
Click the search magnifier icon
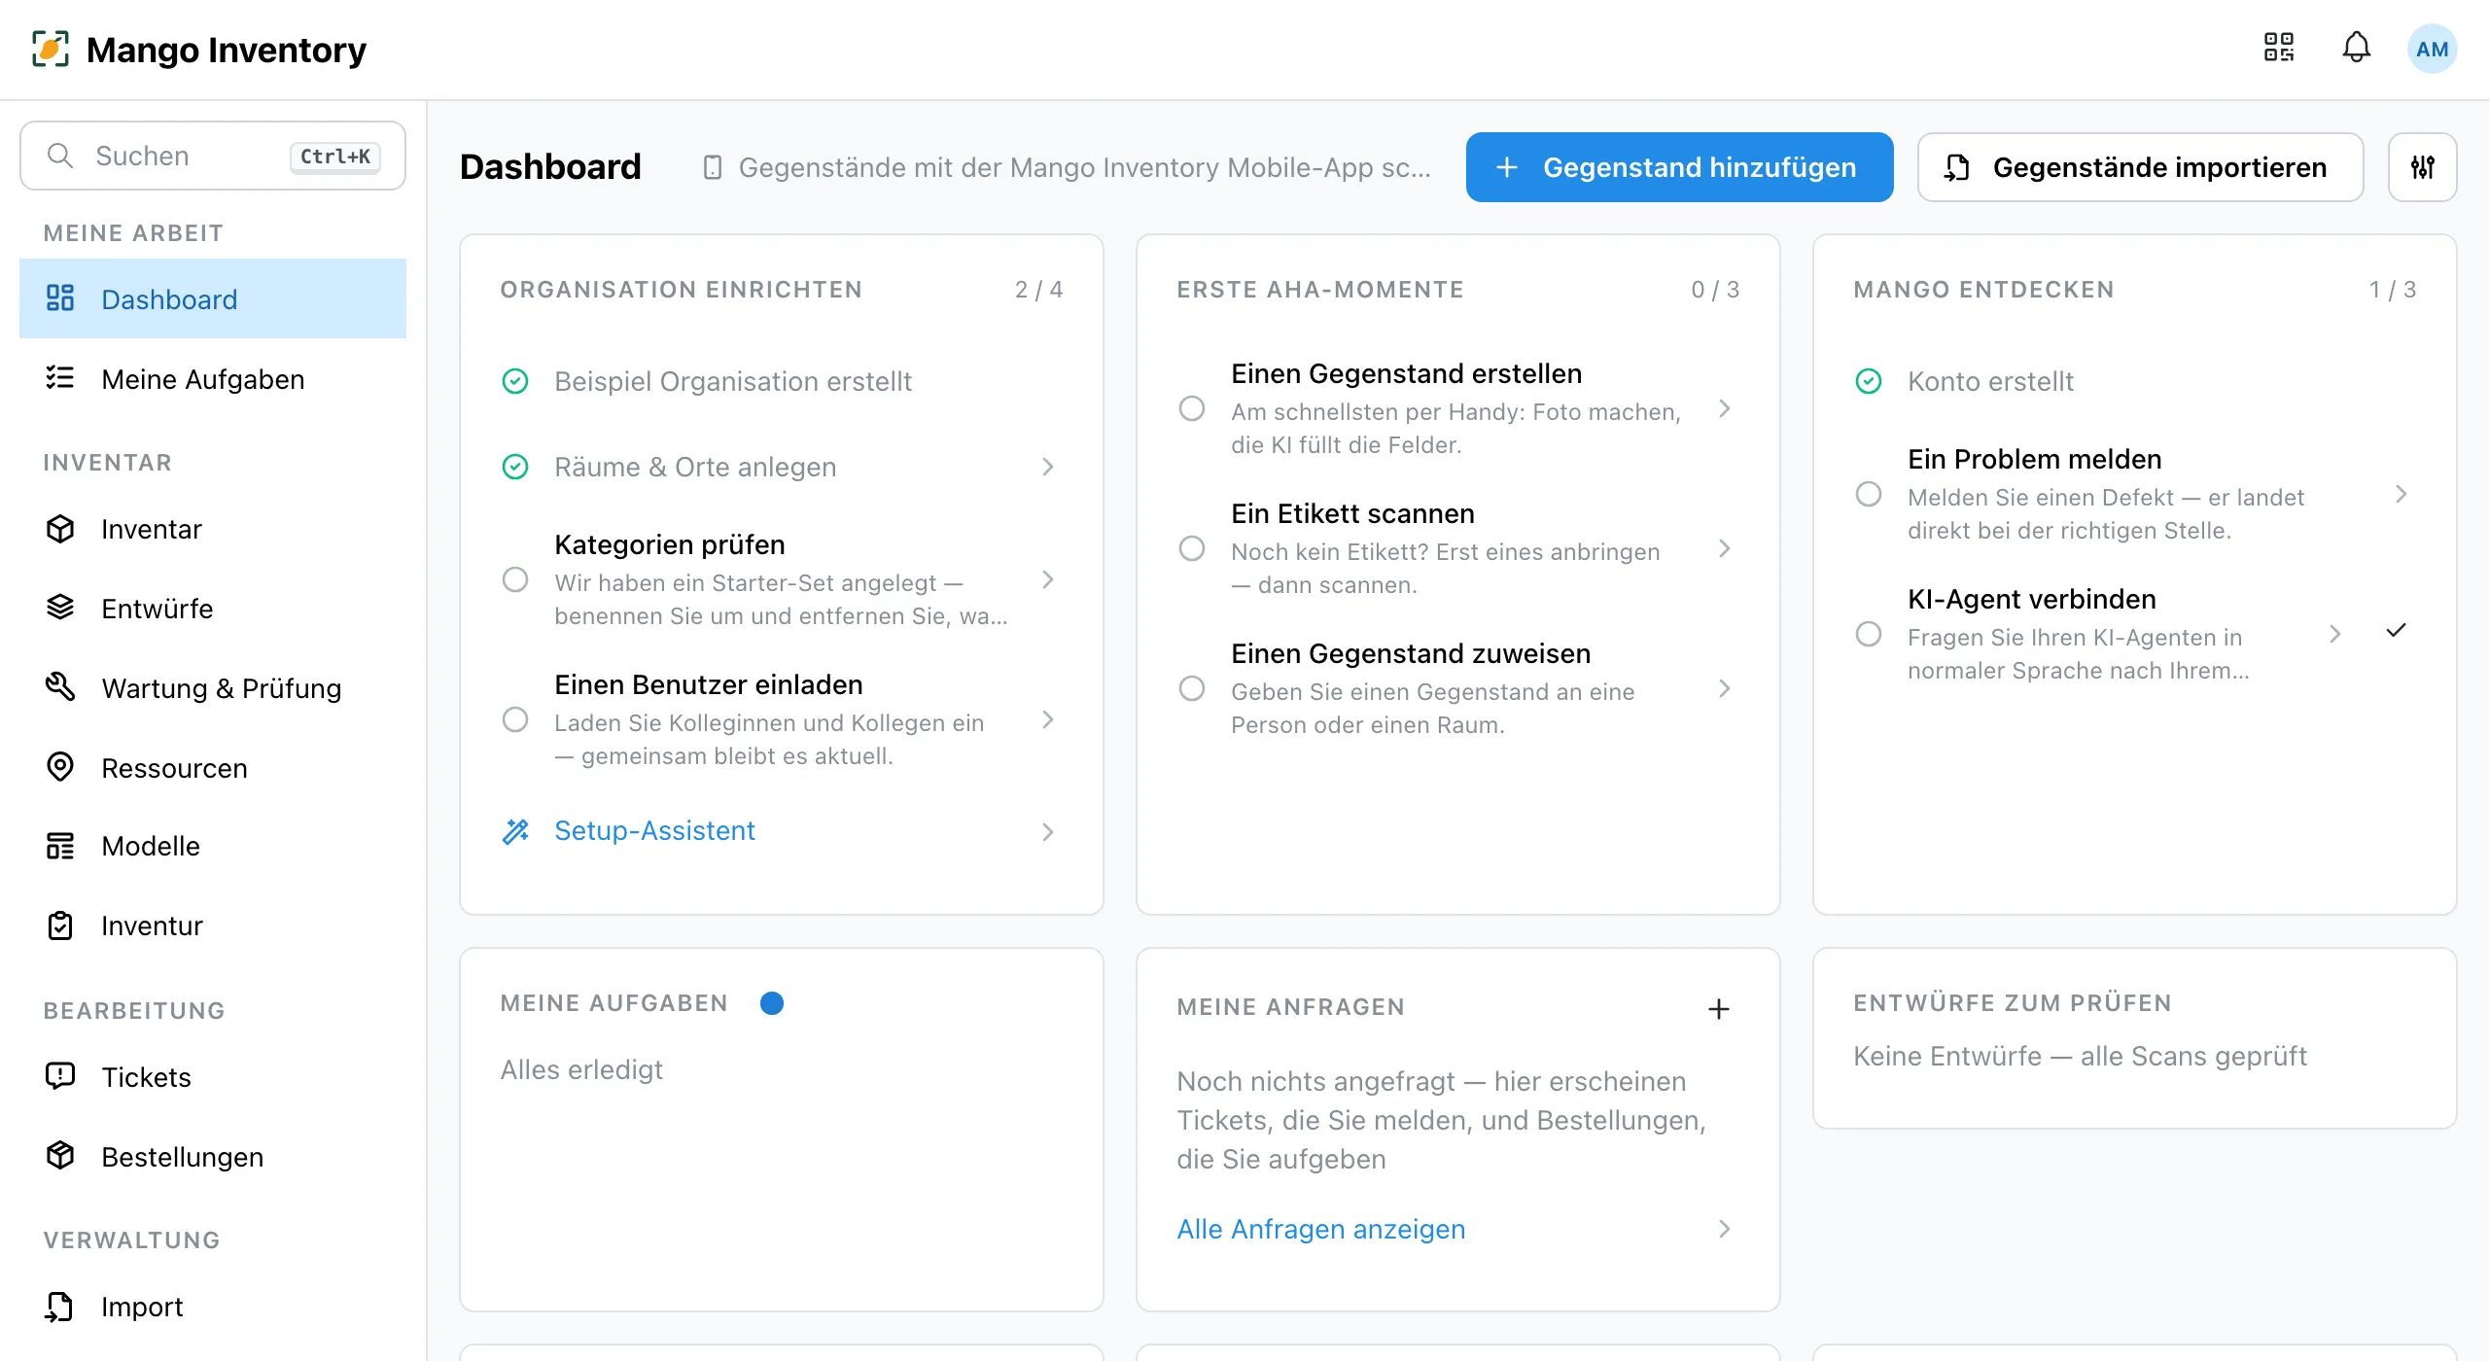[x=60, y=156]
